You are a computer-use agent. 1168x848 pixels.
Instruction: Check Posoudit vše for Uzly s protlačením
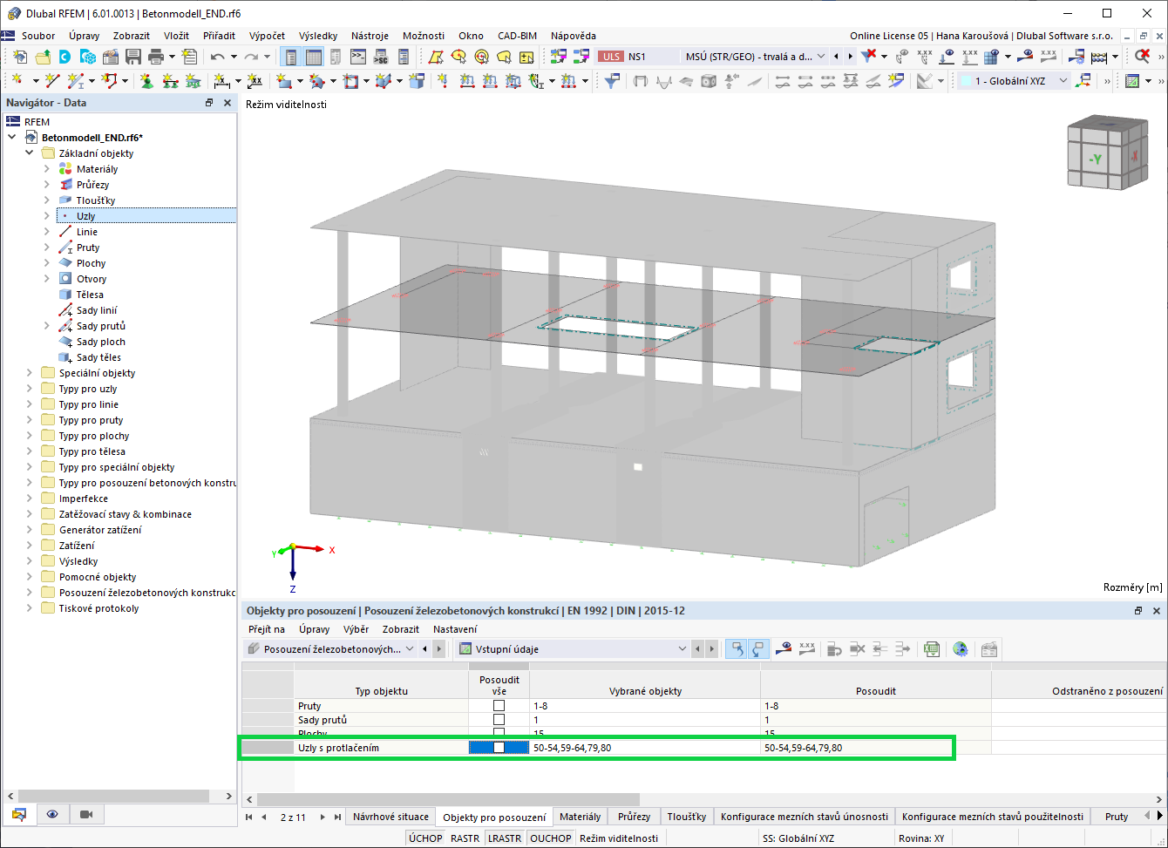coord(499,748)
